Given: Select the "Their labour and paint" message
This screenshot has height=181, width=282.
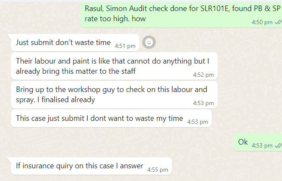Looking at the screenshot, I should point(113,66).
